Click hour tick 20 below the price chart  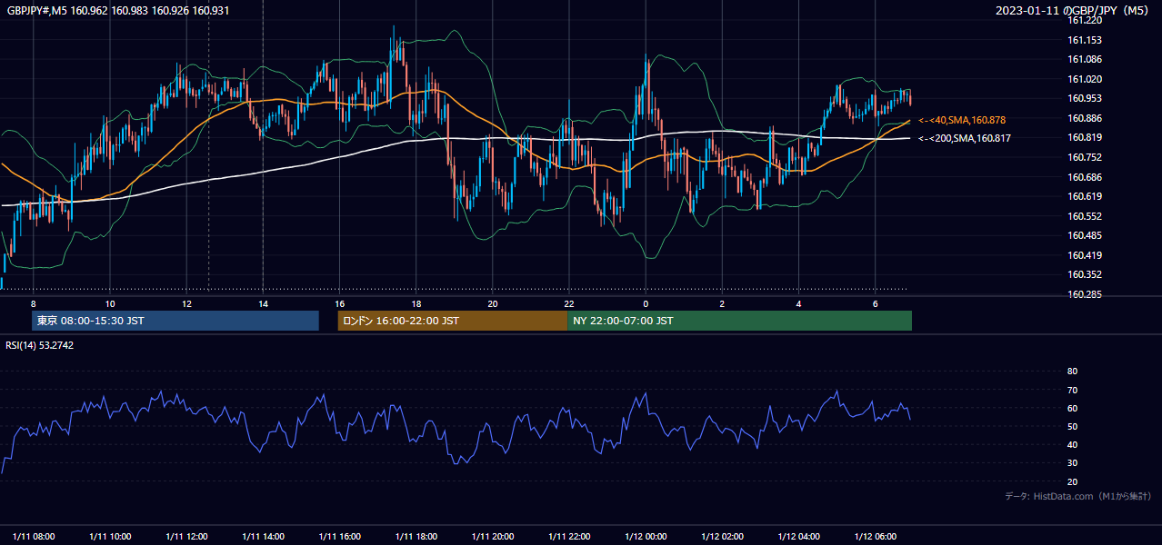493,303
